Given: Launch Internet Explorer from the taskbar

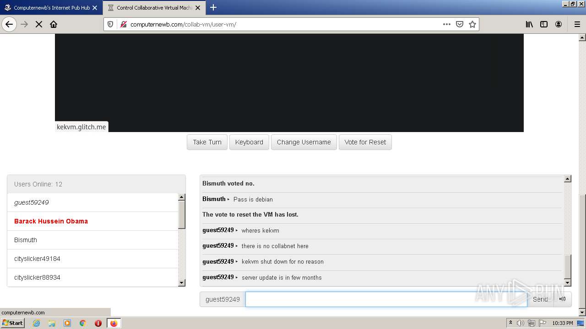Looking at the screenshot, I should 37,323.
